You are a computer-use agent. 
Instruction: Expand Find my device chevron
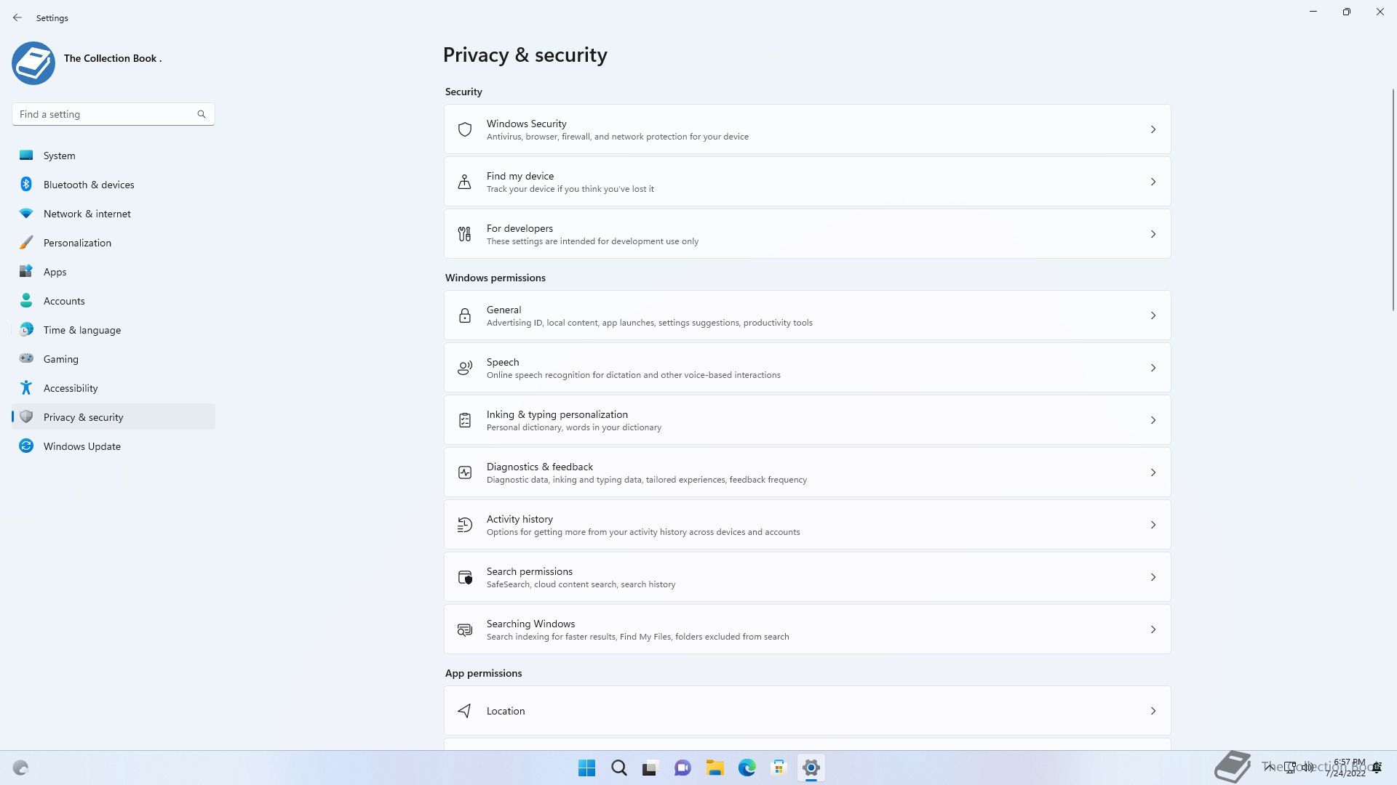point(1153,182)
